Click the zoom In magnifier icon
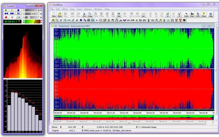This screenshot has width=219, height=137. click(x=168, y=15)
